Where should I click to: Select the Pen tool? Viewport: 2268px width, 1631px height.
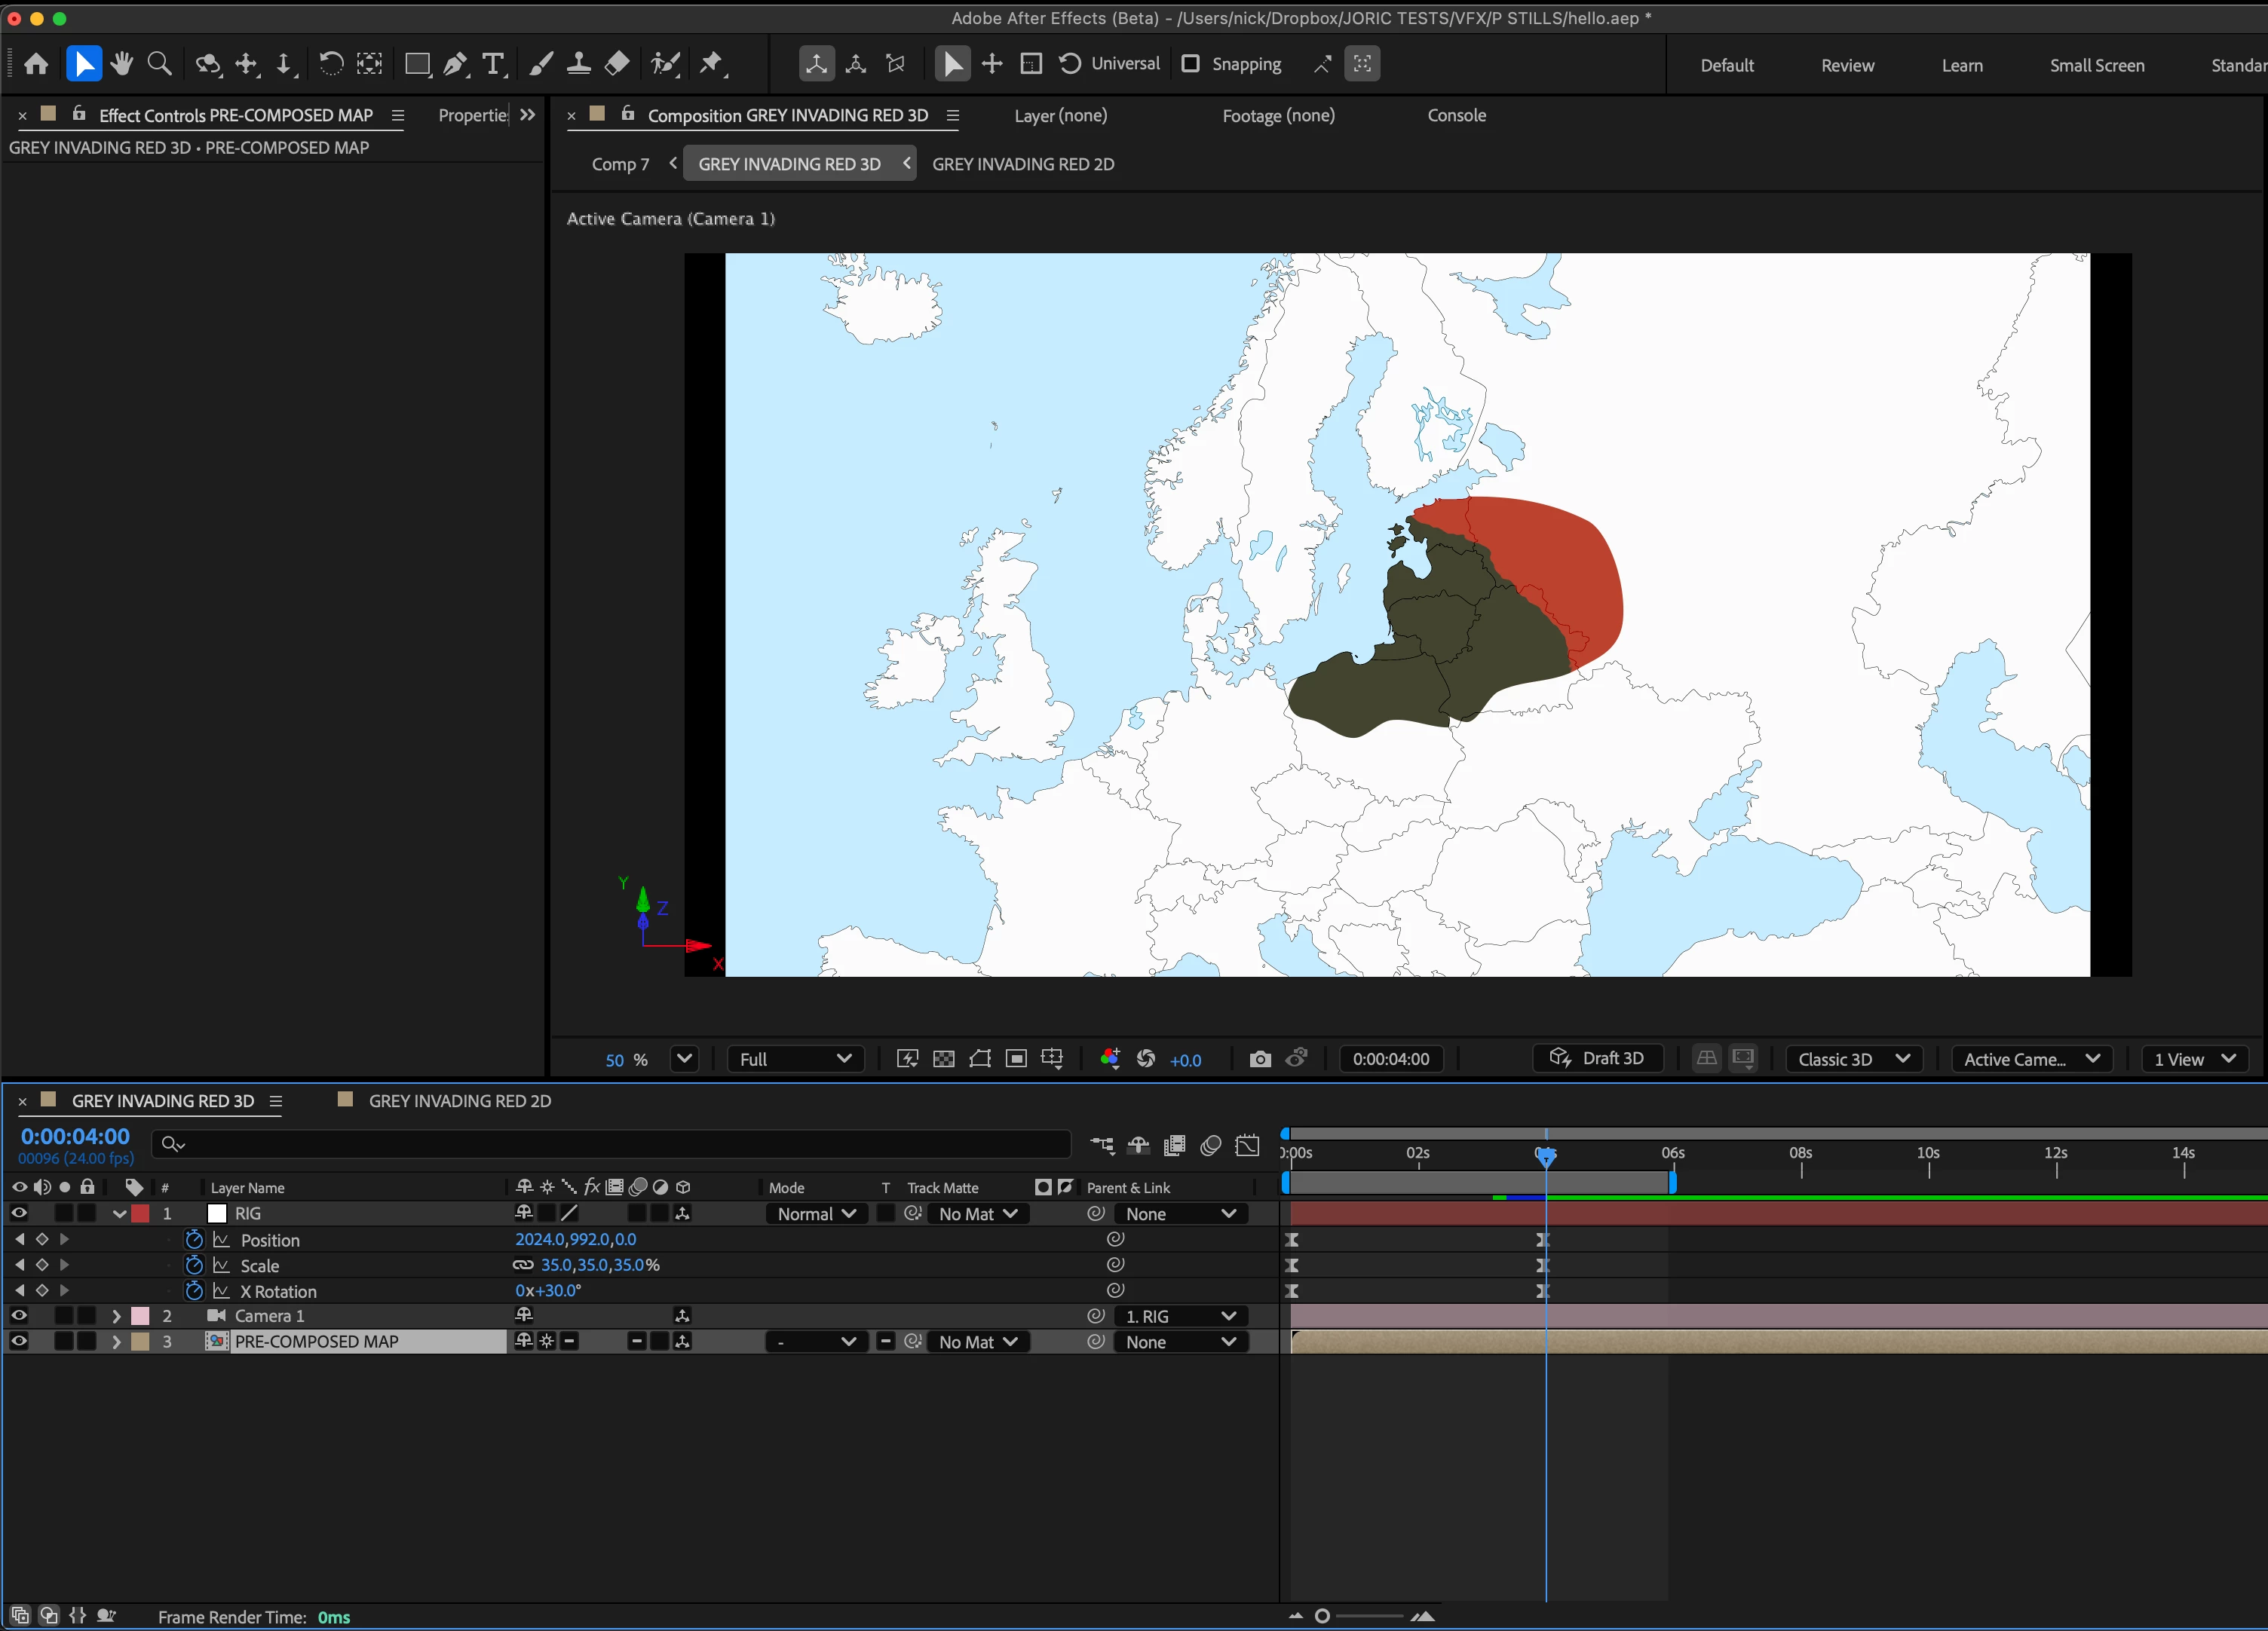coord(454,65)
